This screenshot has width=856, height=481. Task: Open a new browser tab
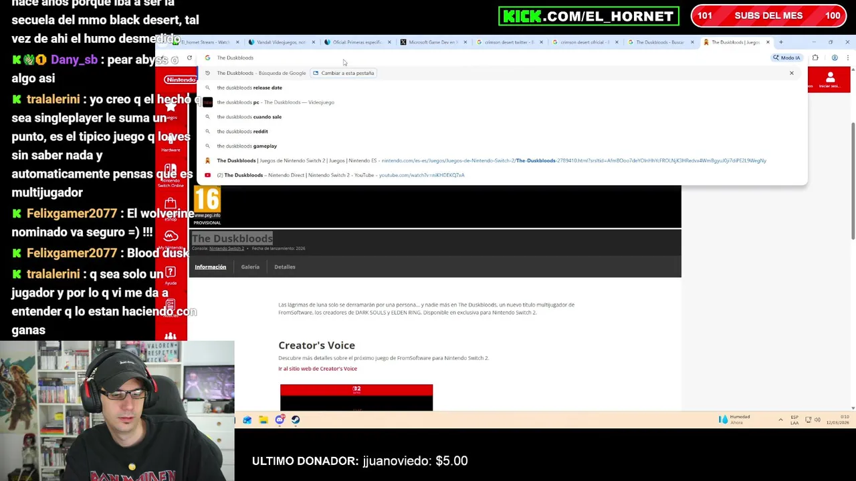(x=780, y=42)
